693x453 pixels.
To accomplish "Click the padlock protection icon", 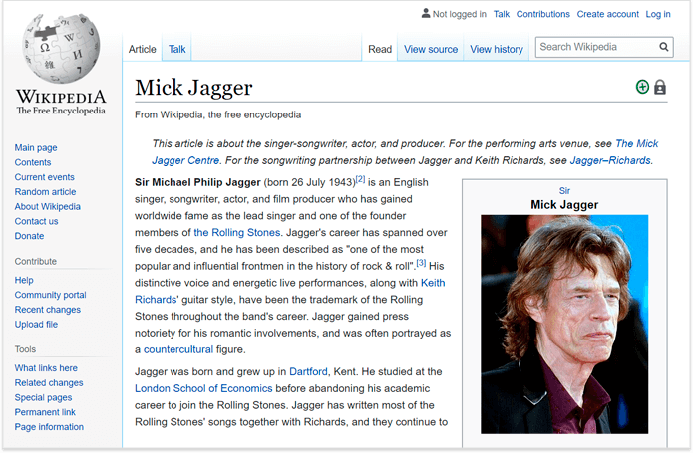I will click(660, 87).
